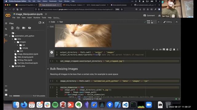Open Files panel in new window

pyautogui.click(x=40, y=23)
